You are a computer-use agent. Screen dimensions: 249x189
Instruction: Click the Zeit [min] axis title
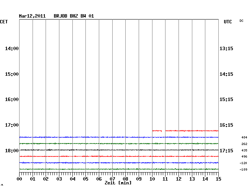pos(118,183)
